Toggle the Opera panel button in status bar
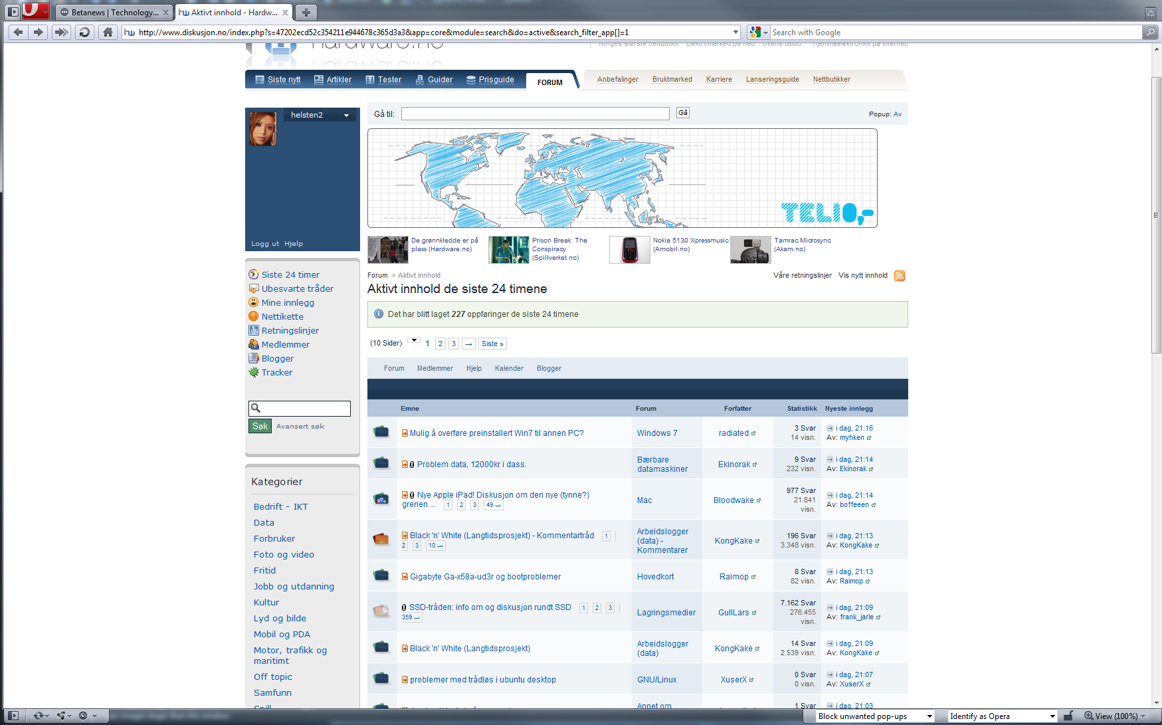Image resolution: width=1162 pixels, height=725 pixels. point(13,716)
